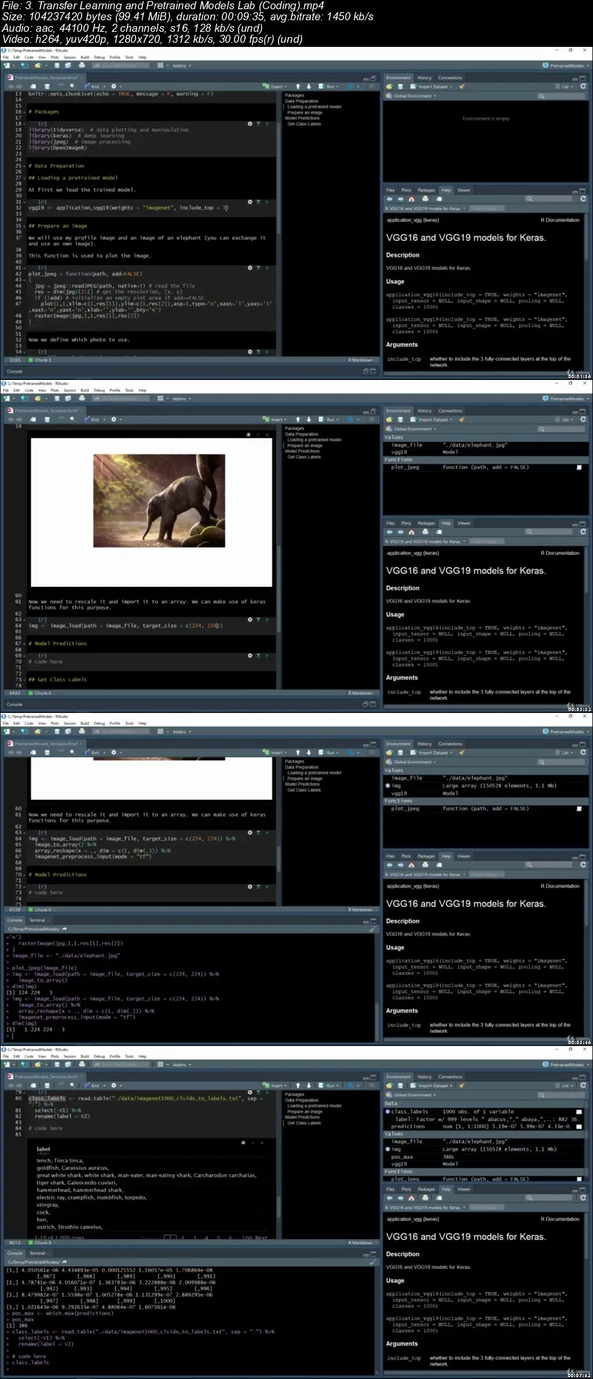Click Insert chunk in the 00:01:56 frame
Viewport: 593px width, 1379px height.
[x=273, y=86]
